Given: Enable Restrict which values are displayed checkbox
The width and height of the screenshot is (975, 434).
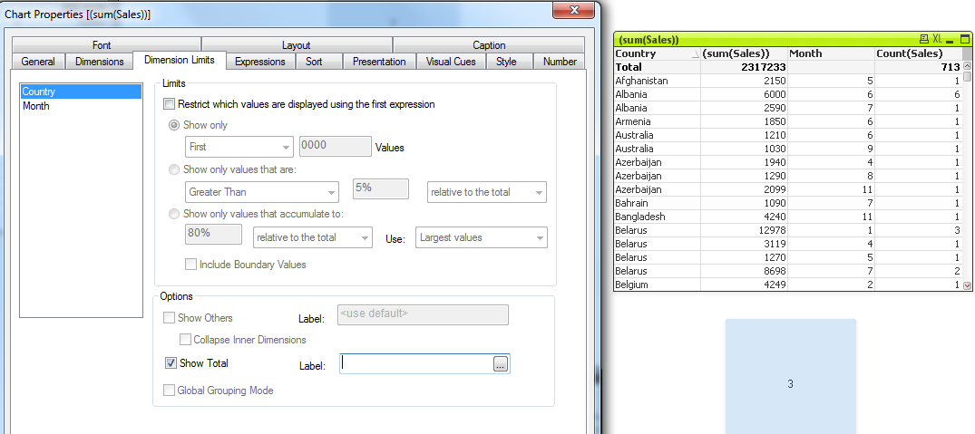Looking at the screenshot, I should [x=169, y=104].
